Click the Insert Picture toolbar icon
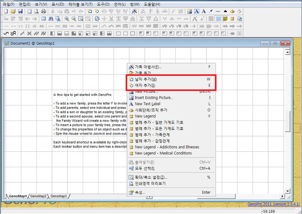 189,11
